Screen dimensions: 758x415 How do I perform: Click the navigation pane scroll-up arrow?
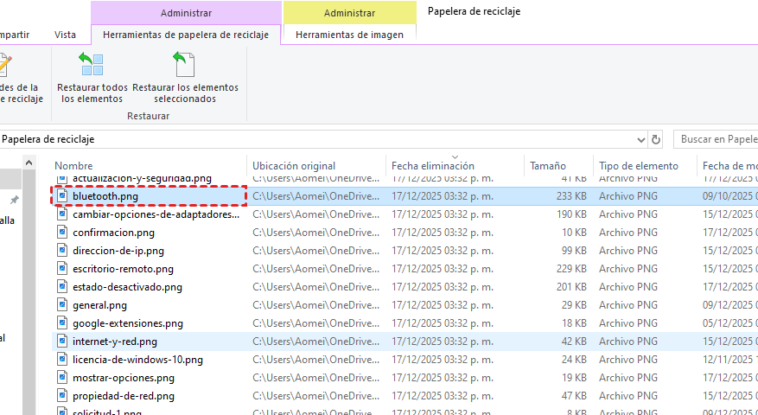30,163
